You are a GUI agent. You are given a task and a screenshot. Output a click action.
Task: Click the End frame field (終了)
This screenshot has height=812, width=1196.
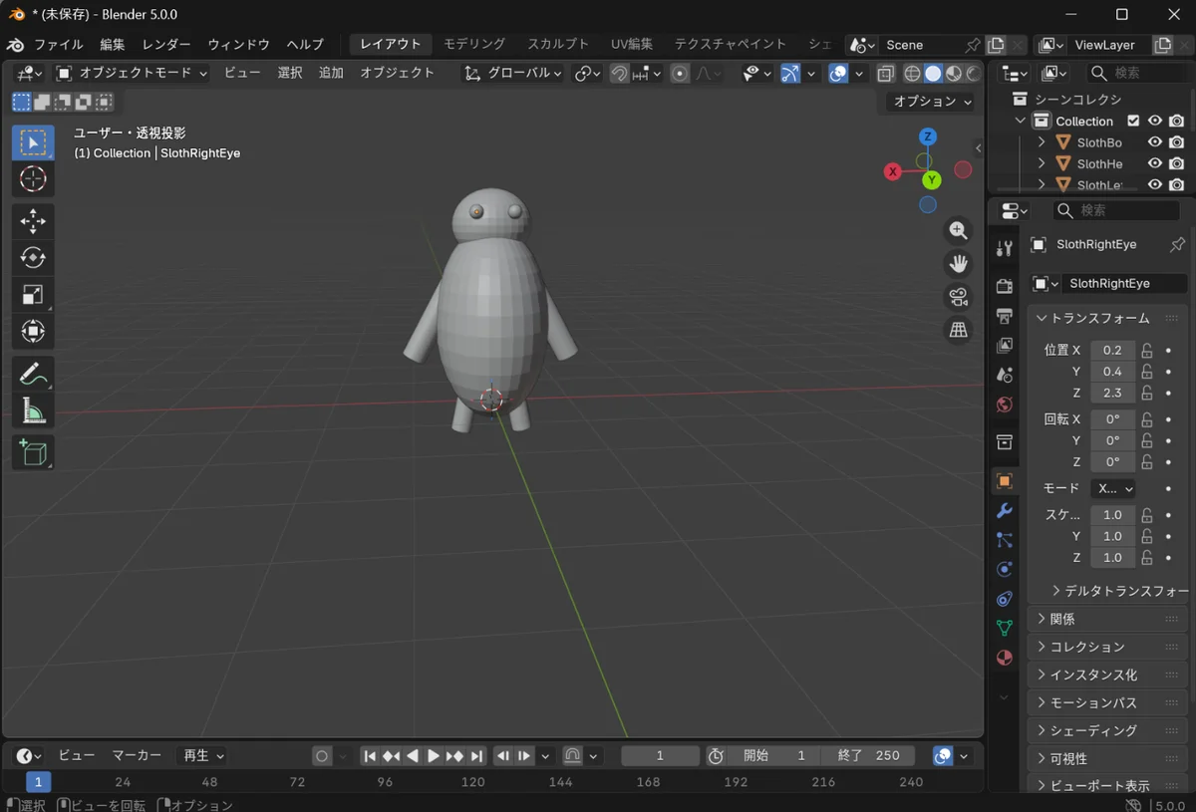tap(869, 755)
